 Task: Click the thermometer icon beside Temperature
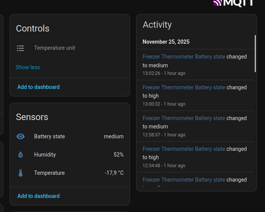[x=21, y=173]
